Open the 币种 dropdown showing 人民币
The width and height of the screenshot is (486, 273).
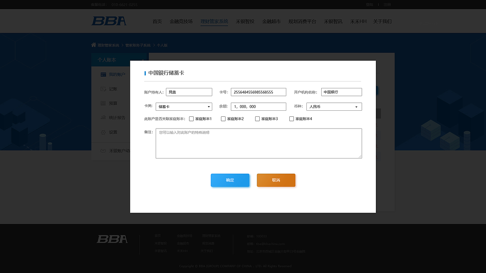click(334, 107)
